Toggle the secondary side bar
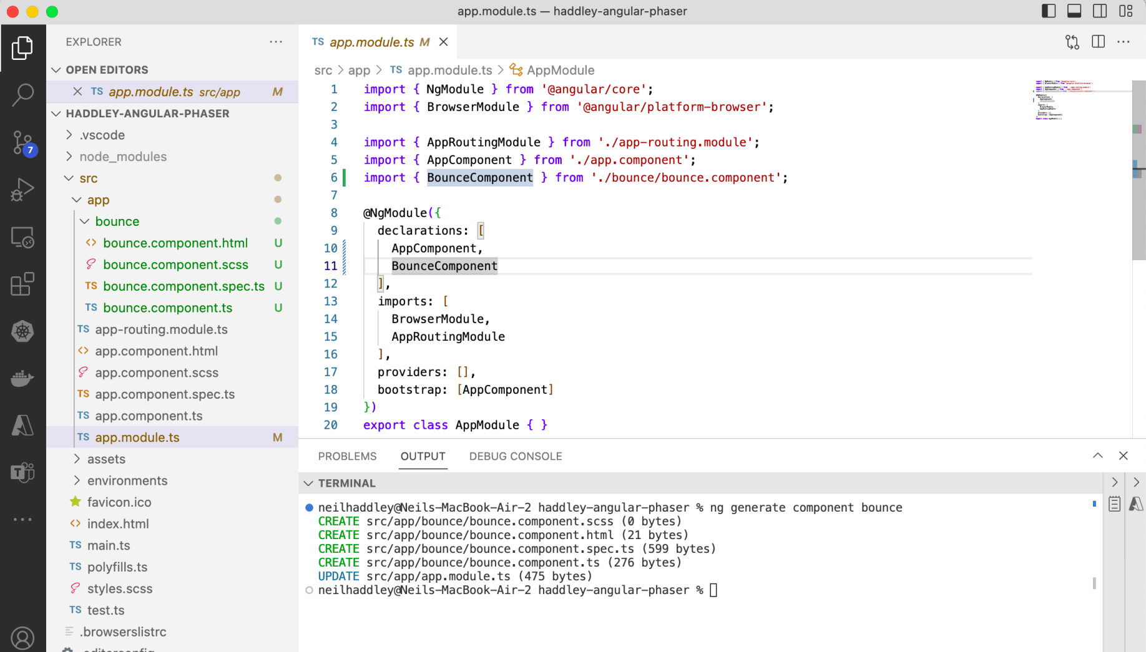 [1100, 11]
